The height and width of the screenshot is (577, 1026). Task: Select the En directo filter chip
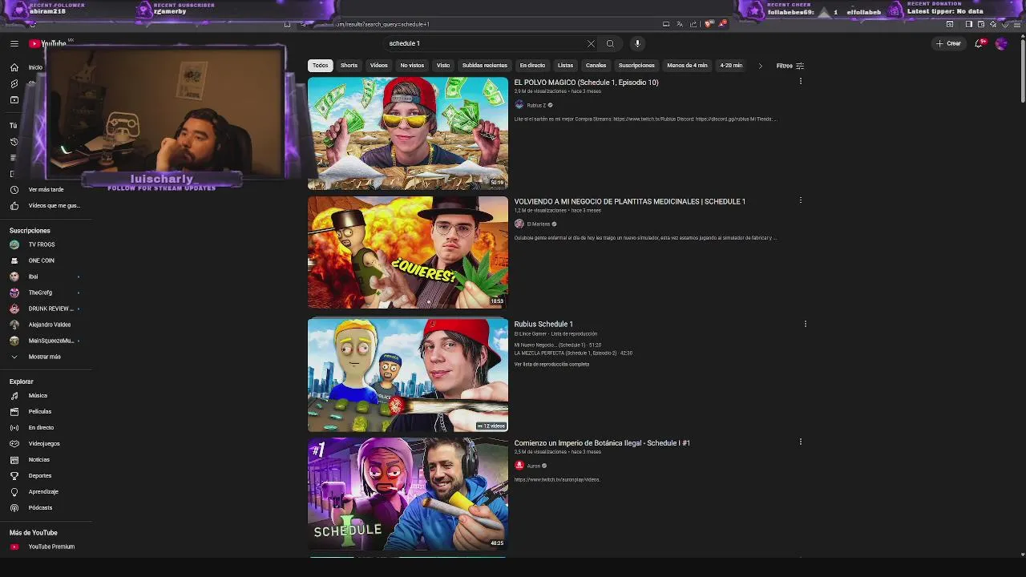[x=532, y=66]
